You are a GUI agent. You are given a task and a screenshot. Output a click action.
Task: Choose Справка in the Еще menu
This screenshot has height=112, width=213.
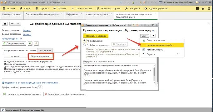[162, 54]
